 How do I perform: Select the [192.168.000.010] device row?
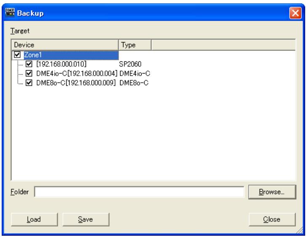[61, 64]
